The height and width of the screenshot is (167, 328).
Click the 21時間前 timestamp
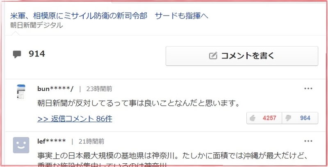[x=91, y=142]
